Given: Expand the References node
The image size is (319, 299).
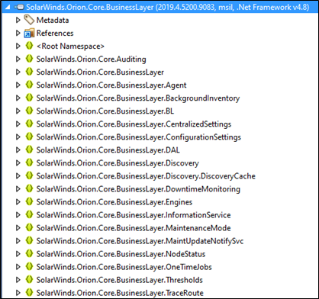Looking at the screenshot, I should click(x=18, y=33).
